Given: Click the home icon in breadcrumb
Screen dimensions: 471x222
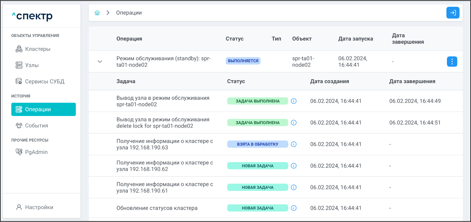Looking at the screenshot, I should [x=97, y=13].
